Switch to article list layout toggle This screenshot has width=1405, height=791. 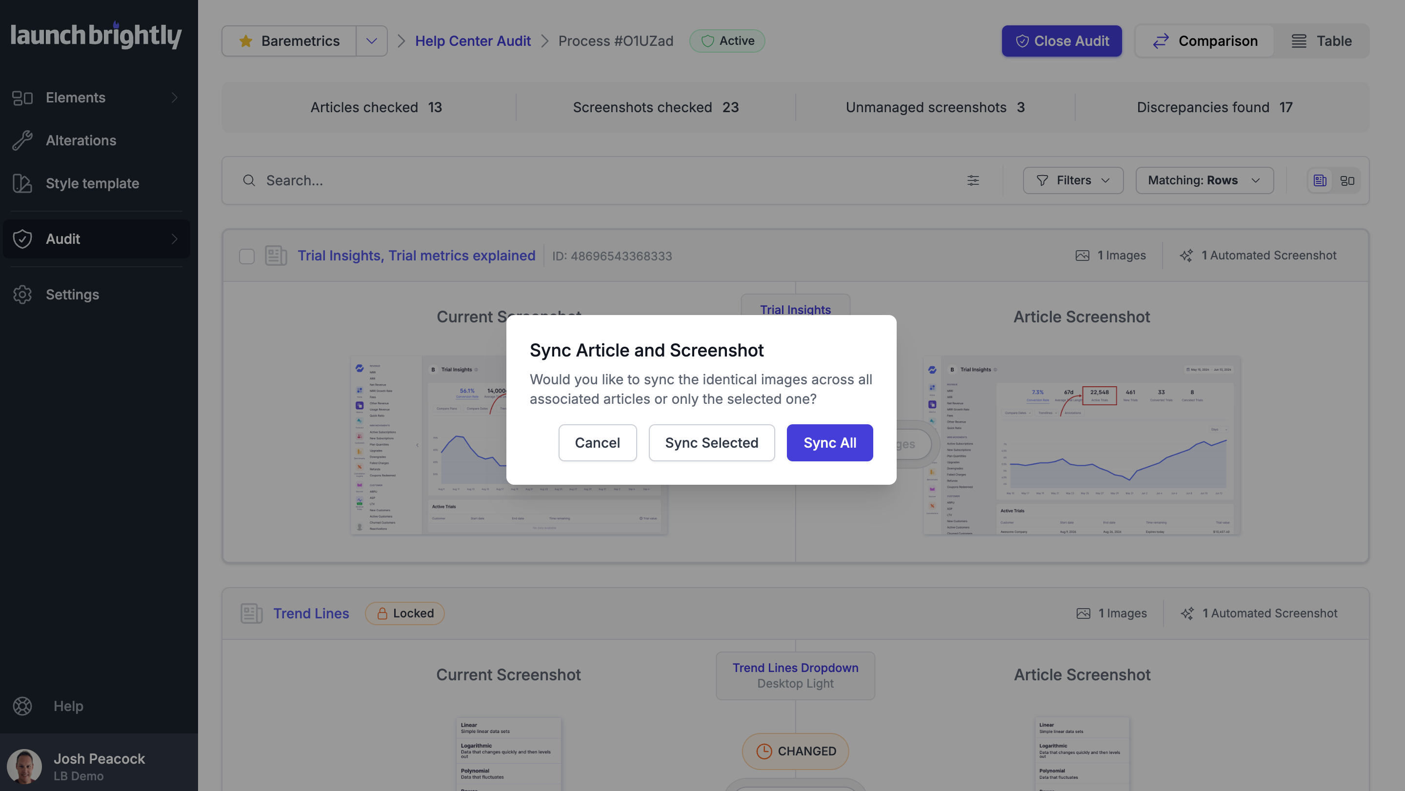pyautogui.click(x=1320, y=180)
